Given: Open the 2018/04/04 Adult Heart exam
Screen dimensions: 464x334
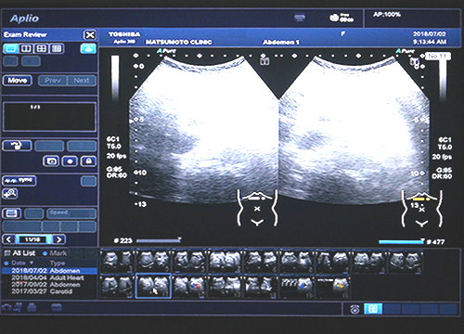Looking at the screenshot, I should click(47, 277).
